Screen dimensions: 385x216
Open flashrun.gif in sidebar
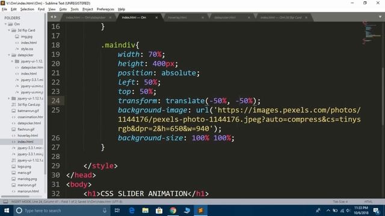click(26, 130)
